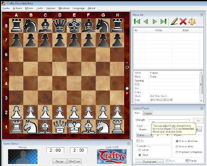Open the Windows menu
207x166 pixels.
tap(64, 8)
